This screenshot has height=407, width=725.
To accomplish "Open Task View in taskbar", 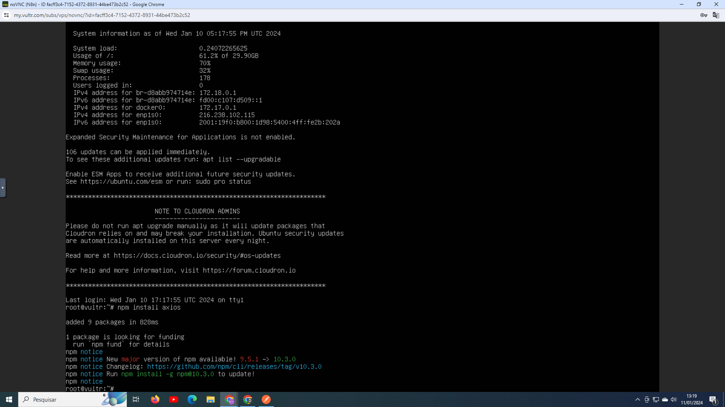I will 136,399.
